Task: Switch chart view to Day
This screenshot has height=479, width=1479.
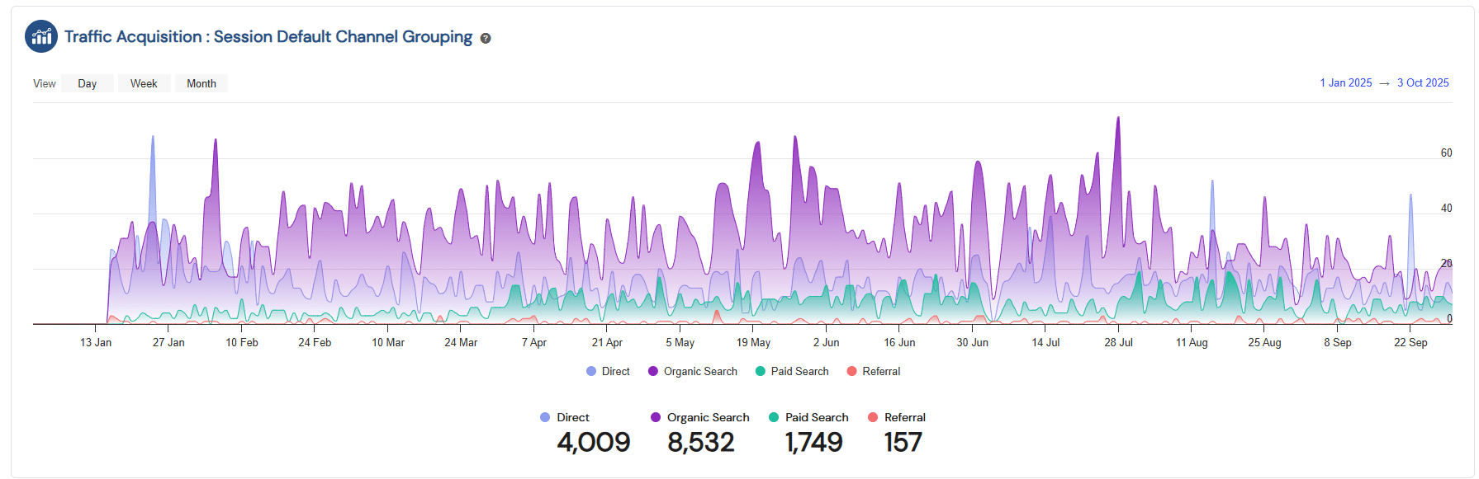Action: tap(88, 83)
